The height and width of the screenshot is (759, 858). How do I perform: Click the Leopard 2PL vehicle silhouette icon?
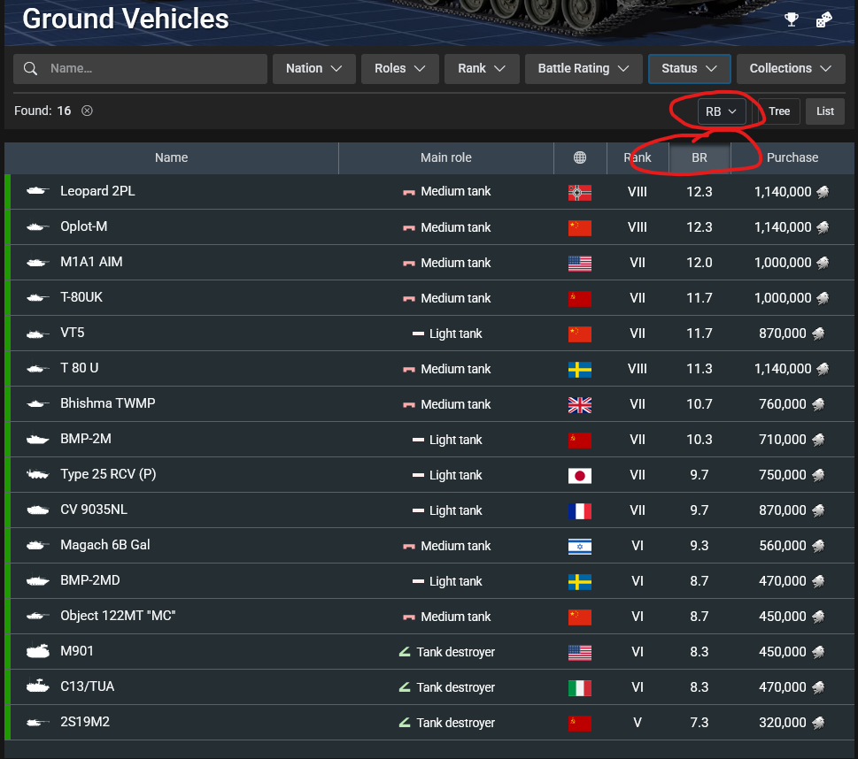point(37,191)
